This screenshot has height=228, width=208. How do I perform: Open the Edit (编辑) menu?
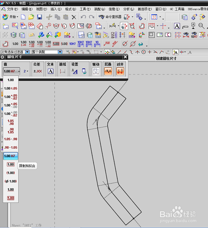(27, 9)
